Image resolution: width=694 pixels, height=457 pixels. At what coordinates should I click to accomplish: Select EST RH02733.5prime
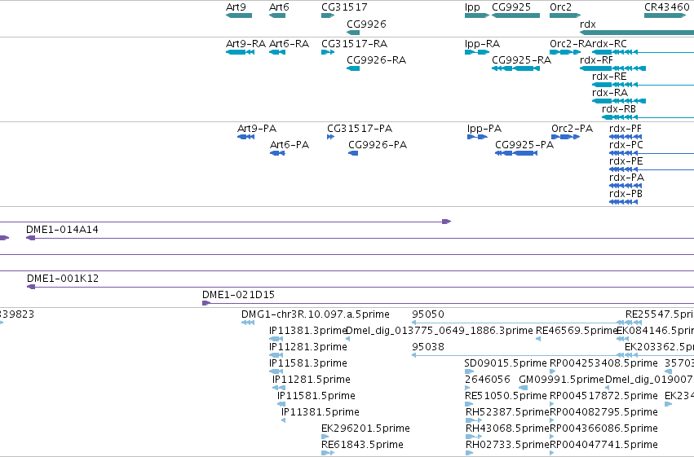(x=470, y=453)
